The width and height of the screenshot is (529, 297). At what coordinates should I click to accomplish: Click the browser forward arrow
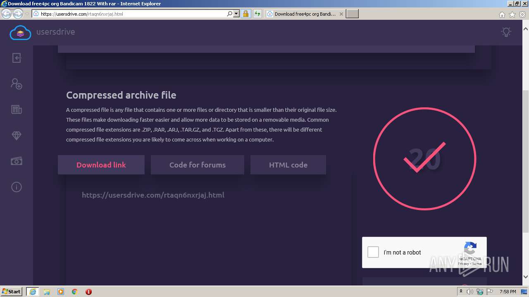click(x=18, y=14)
